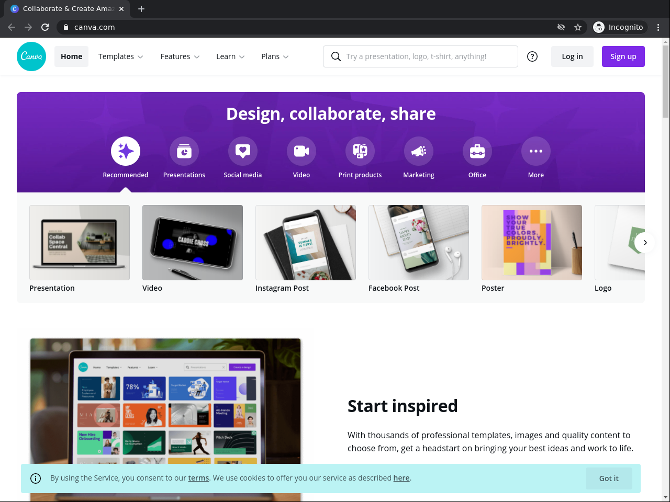670x502 pixels.
Task: Select the Office briefcase icon
Action: [477, 151]
